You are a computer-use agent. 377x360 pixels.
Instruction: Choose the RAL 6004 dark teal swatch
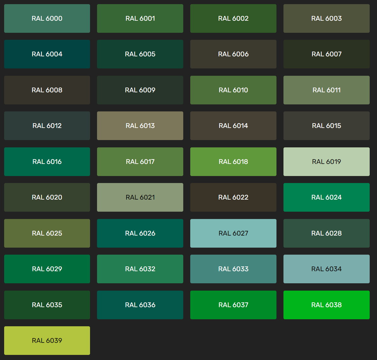pos(47,54)
